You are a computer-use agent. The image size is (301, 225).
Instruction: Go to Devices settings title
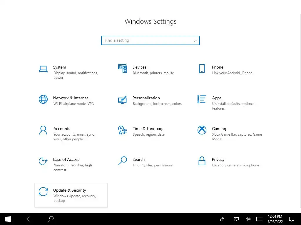tap(139, 67)
